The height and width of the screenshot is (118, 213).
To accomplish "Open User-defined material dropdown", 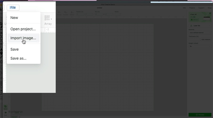I will [x=200, y=33].
